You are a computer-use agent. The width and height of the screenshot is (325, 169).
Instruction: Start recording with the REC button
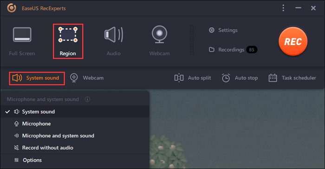tap(293, 41)
